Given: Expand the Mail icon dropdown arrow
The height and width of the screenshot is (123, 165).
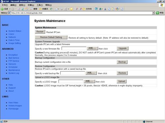Looking at the screenshot, I should 59,9.
